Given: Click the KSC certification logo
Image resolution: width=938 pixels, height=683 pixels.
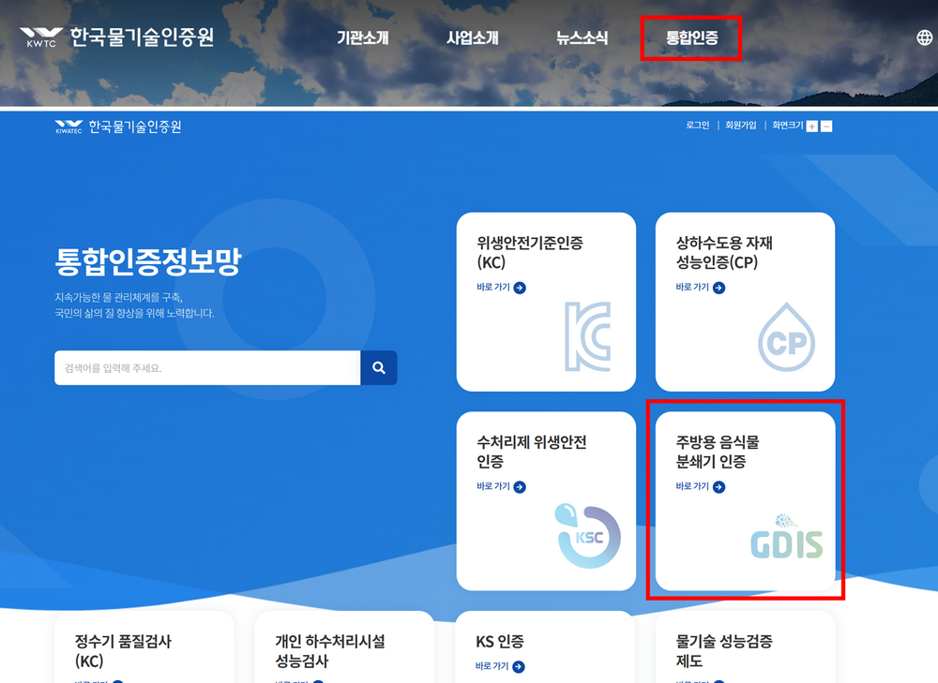Looking at the screenshot, I should (x=588, y=536).
